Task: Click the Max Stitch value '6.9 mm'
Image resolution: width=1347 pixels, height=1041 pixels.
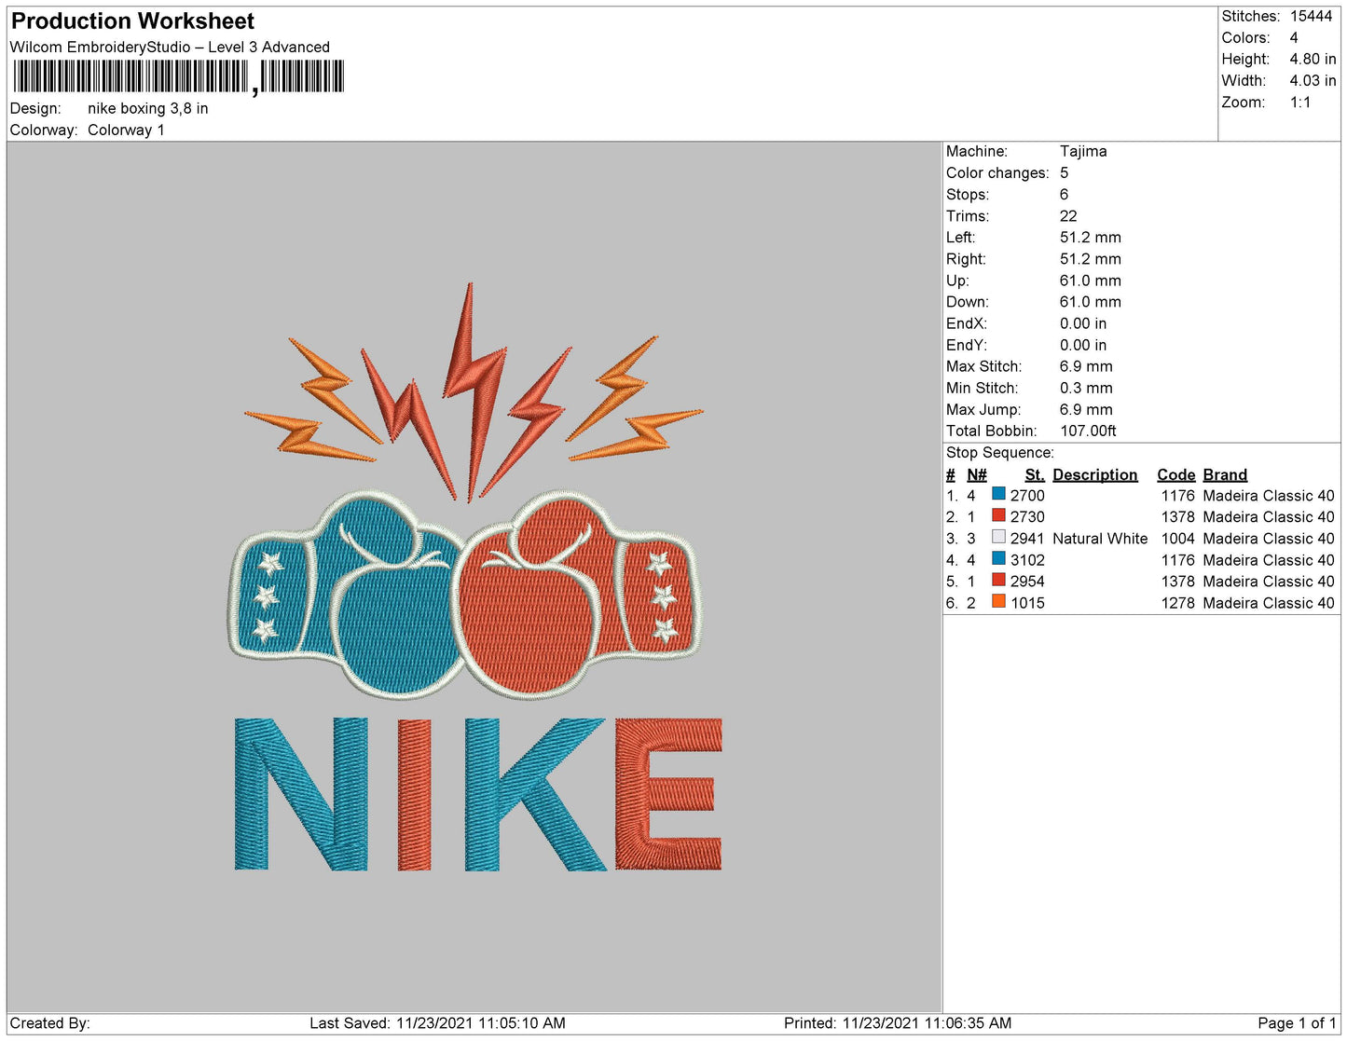Action: [x=1086, y=365]
